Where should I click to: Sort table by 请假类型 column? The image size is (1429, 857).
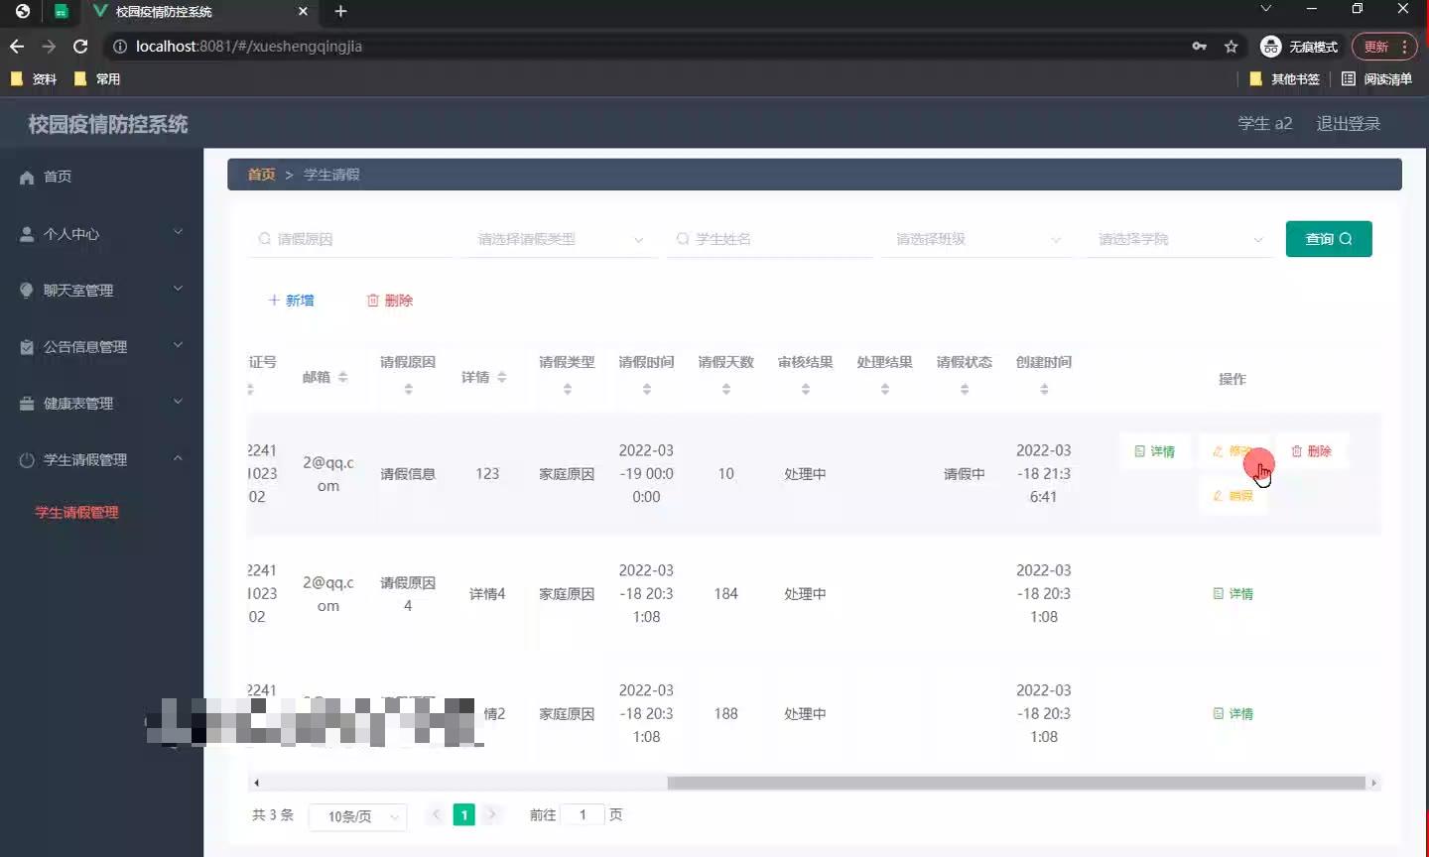click(x=567, y=390)
